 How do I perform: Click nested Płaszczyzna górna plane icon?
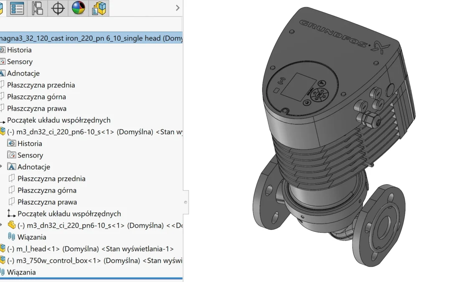pos(12,190)
